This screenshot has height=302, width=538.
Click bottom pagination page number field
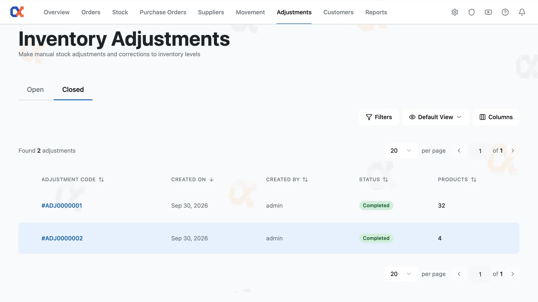pyautogui.click(x=480, y=274)
